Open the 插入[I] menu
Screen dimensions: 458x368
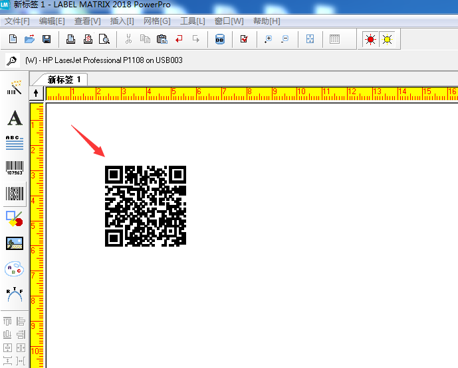point(122,21)
